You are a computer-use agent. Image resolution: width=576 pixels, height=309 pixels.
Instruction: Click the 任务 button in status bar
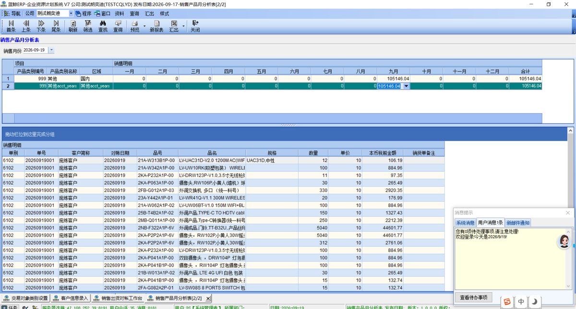(x=10, y=307)
